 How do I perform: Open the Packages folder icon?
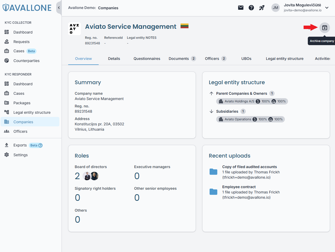(x=7, y=103)
